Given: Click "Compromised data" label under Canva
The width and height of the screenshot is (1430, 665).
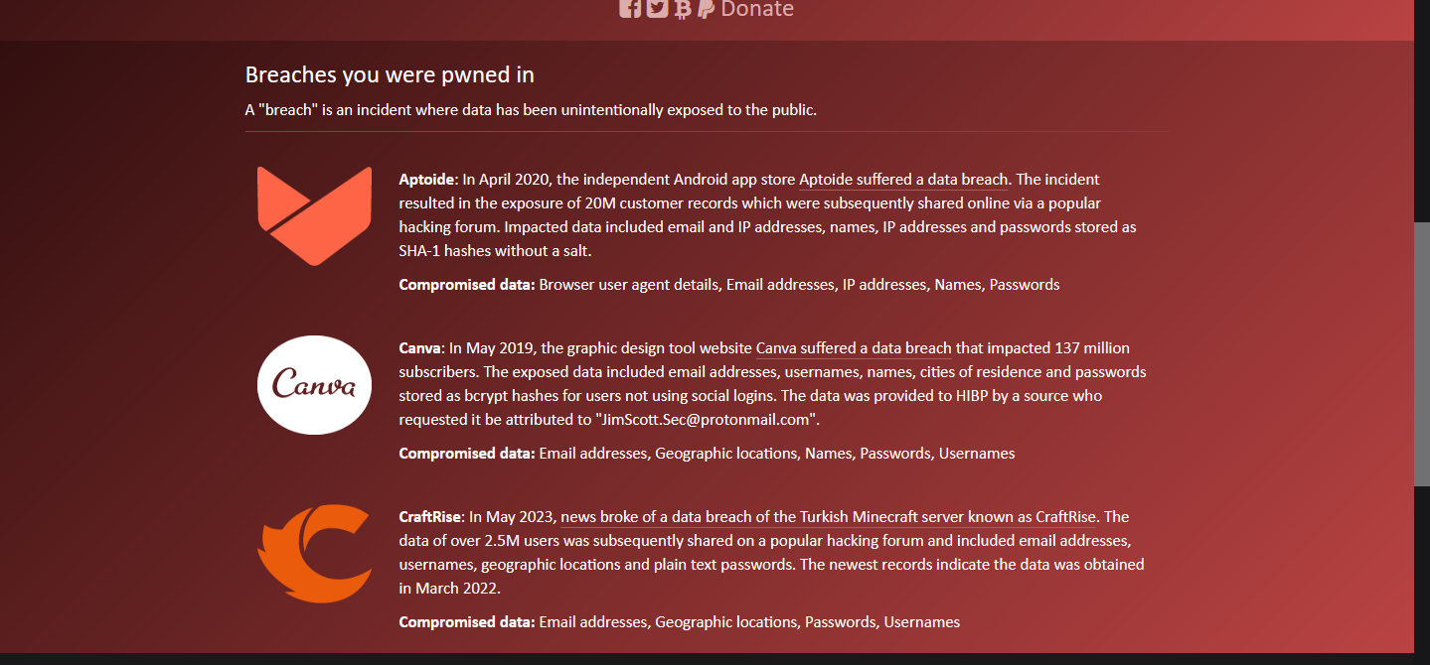Looking at the screenshot, I should click(x=467, y=454).
